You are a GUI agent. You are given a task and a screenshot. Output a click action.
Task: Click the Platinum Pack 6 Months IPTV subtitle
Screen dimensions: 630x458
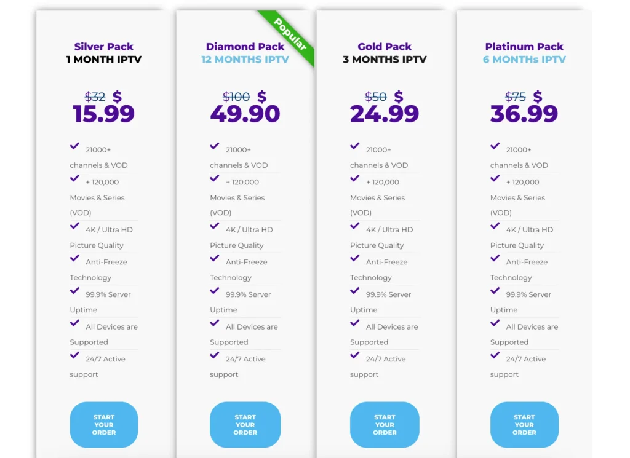524,60
